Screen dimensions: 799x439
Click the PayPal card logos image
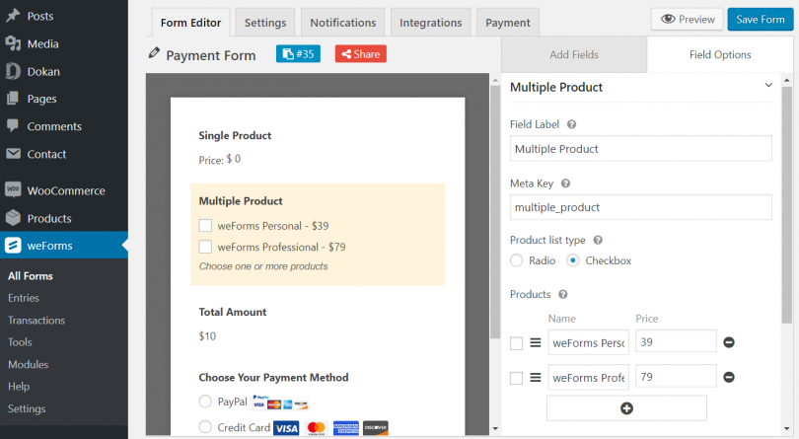point(280,402)
